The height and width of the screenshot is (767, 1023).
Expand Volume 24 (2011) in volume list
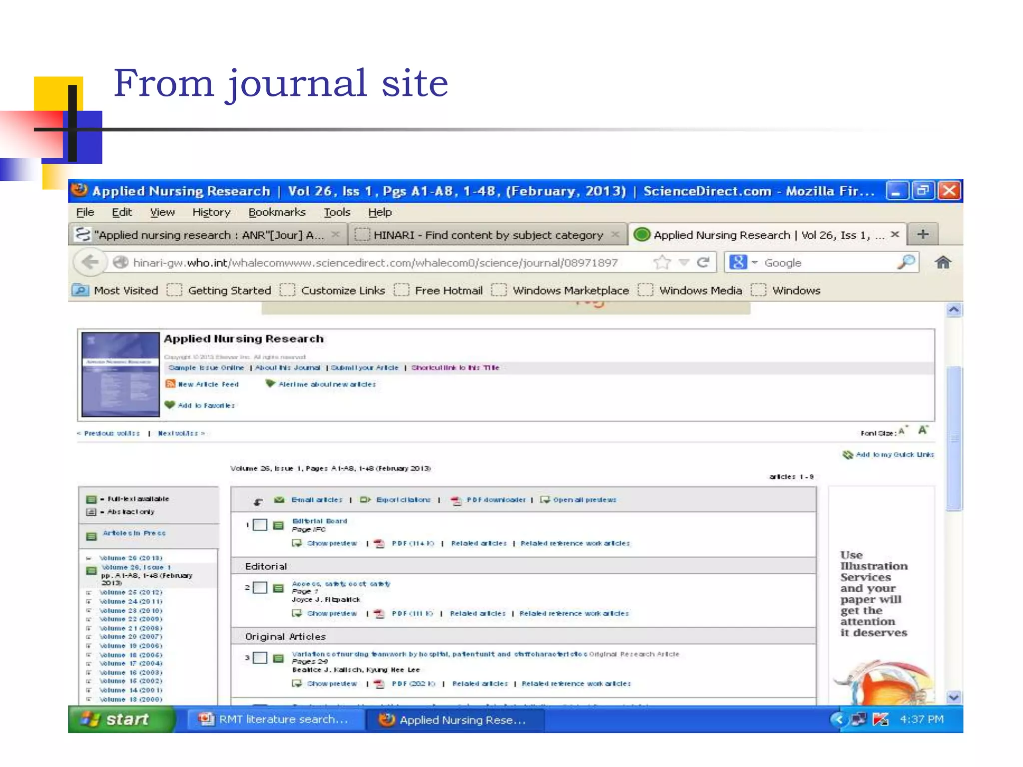(x=88, y=601)
